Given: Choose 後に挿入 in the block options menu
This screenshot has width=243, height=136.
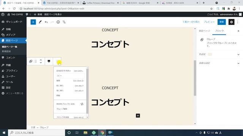Looking at the screenshot, I should [x=70, y=91].
